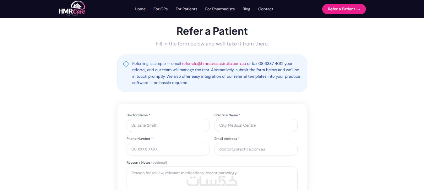Image resolution: width=424 pixels, height=190 pixels.
Task: Focus the Doctor Name input field
Action: pyautogui.click(x=168, y=125)
